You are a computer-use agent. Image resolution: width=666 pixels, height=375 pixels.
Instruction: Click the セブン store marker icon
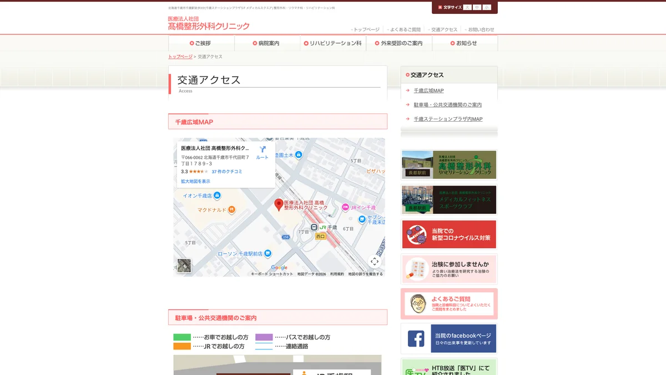pos(362,219)
